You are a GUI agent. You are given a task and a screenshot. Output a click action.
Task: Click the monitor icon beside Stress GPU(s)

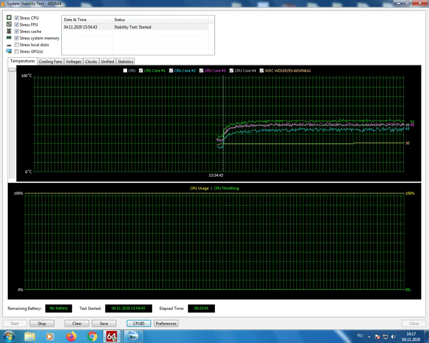click(x=9, y=51)
